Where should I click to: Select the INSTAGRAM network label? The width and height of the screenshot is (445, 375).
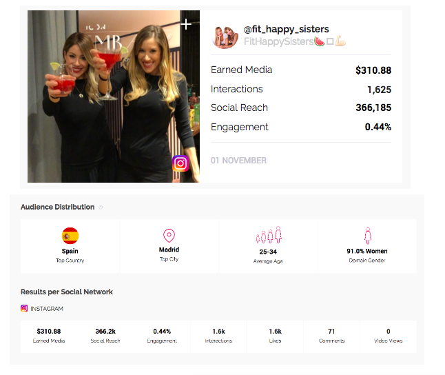(47, 309)
